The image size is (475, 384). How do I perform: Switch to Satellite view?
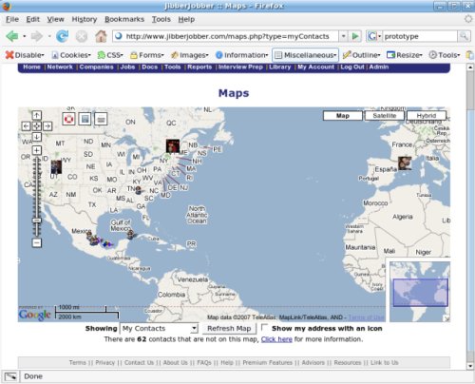385,116
